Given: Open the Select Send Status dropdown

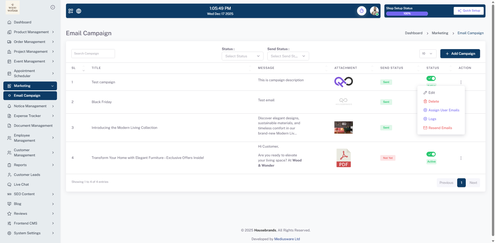Looking at the screenshot, I should point(288,56).
